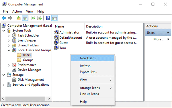The width and height of the screenshot is (172, 108).
Task: Click the Forward arrow toolbar icon
Action: pos(10,18)
